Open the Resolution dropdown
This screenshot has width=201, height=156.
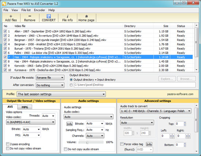[137, 123]
